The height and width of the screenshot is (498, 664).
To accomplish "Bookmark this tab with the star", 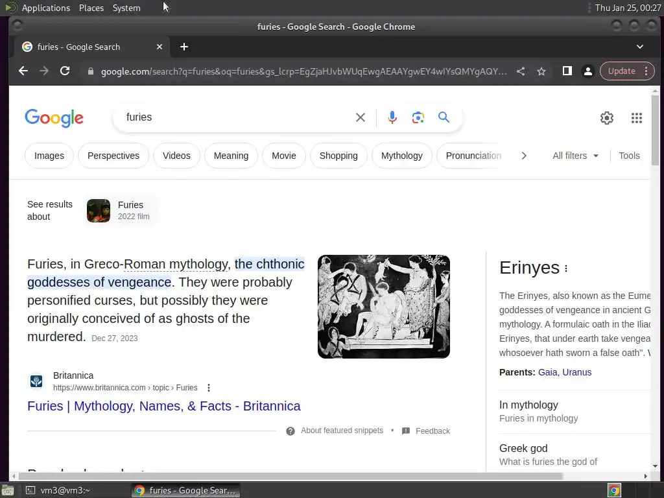I will pos(541,71).
